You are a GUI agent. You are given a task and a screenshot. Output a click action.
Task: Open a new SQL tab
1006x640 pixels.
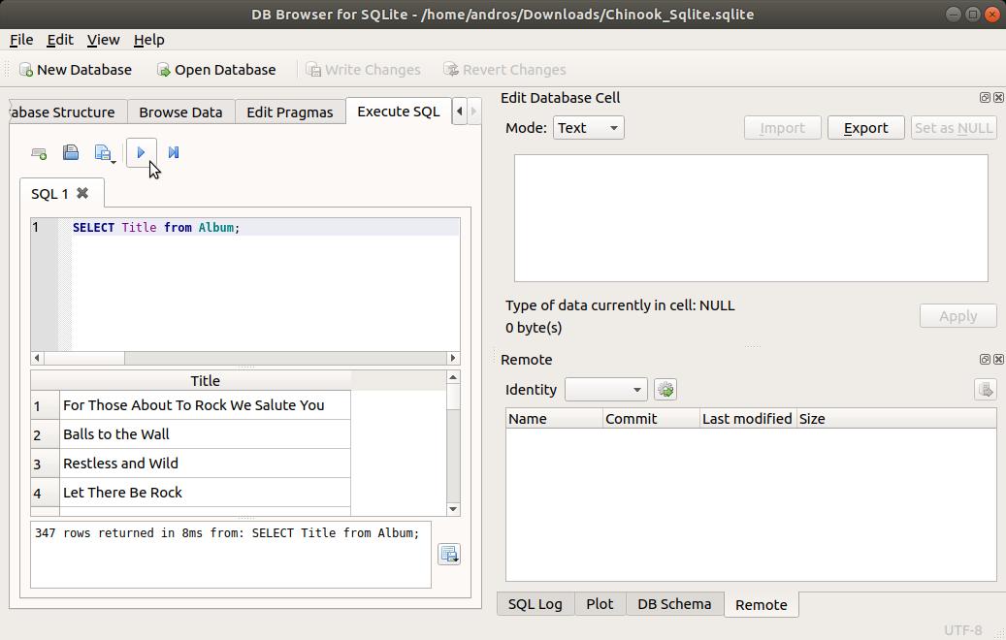(38, 152)
